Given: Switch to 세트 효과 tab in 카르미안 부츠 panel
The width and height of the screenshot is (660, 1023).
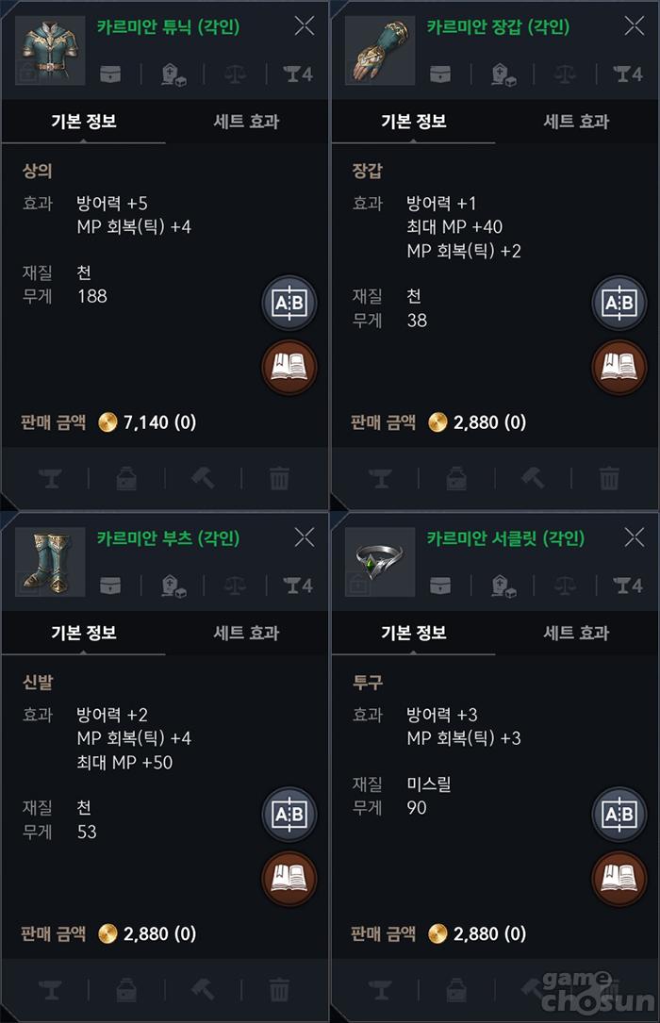Looking at the screenshot, I should pyautogui.click(x=246, y=633).
